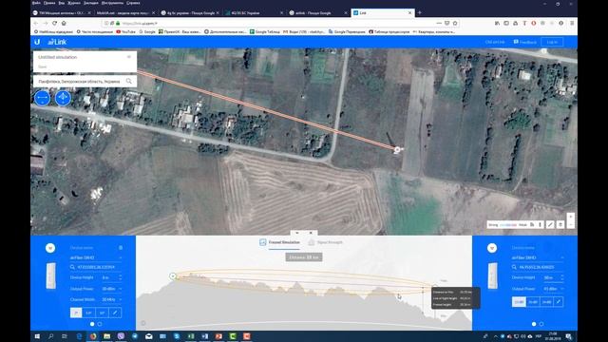Image resolution: width=608 pixels, height=342 pixels.
Task: Click the PtMP mode round button
Action: click(x=63, y=98)
